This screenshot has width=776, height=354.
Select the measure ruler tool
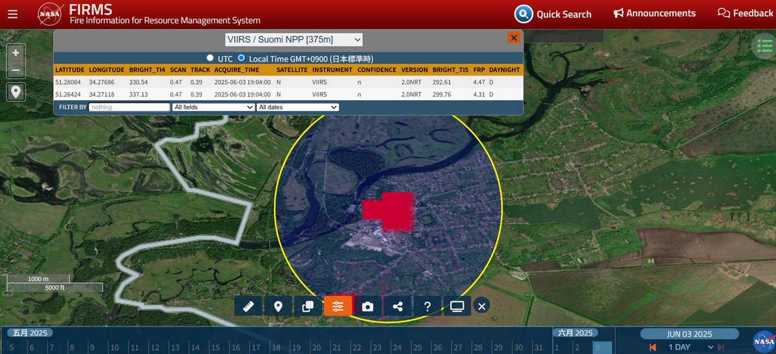click(248, 306)
